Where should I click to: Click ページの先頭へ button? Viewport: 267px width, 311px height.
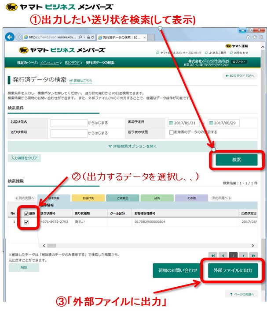tap(241, 294)
